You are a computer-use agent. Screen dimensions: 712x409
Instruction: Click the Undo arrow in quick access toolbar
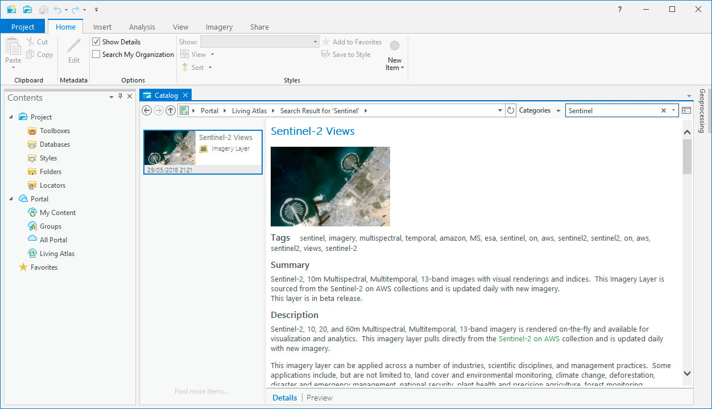click(x=57, y=10)
